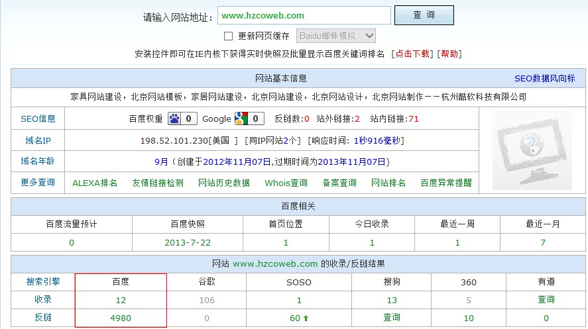Click the 反链 row label
The height and width of the screenshot is (329, 588).
43,317
